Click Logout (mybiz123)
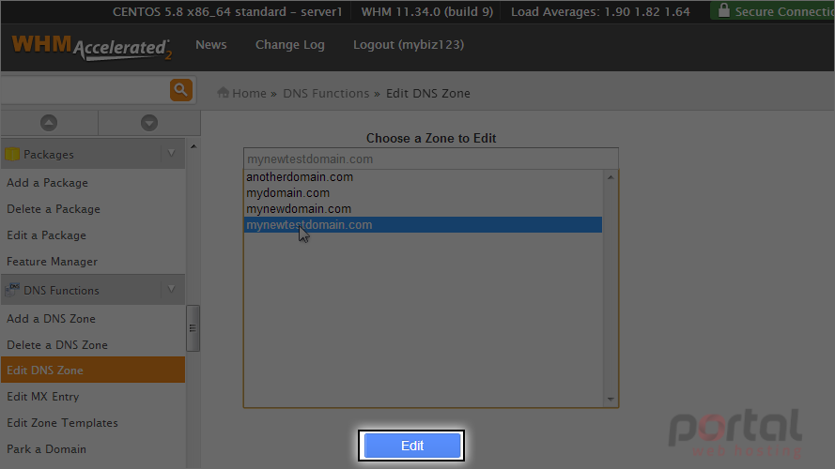This screenshot has height=469, width=835. (x=409, y=45)
